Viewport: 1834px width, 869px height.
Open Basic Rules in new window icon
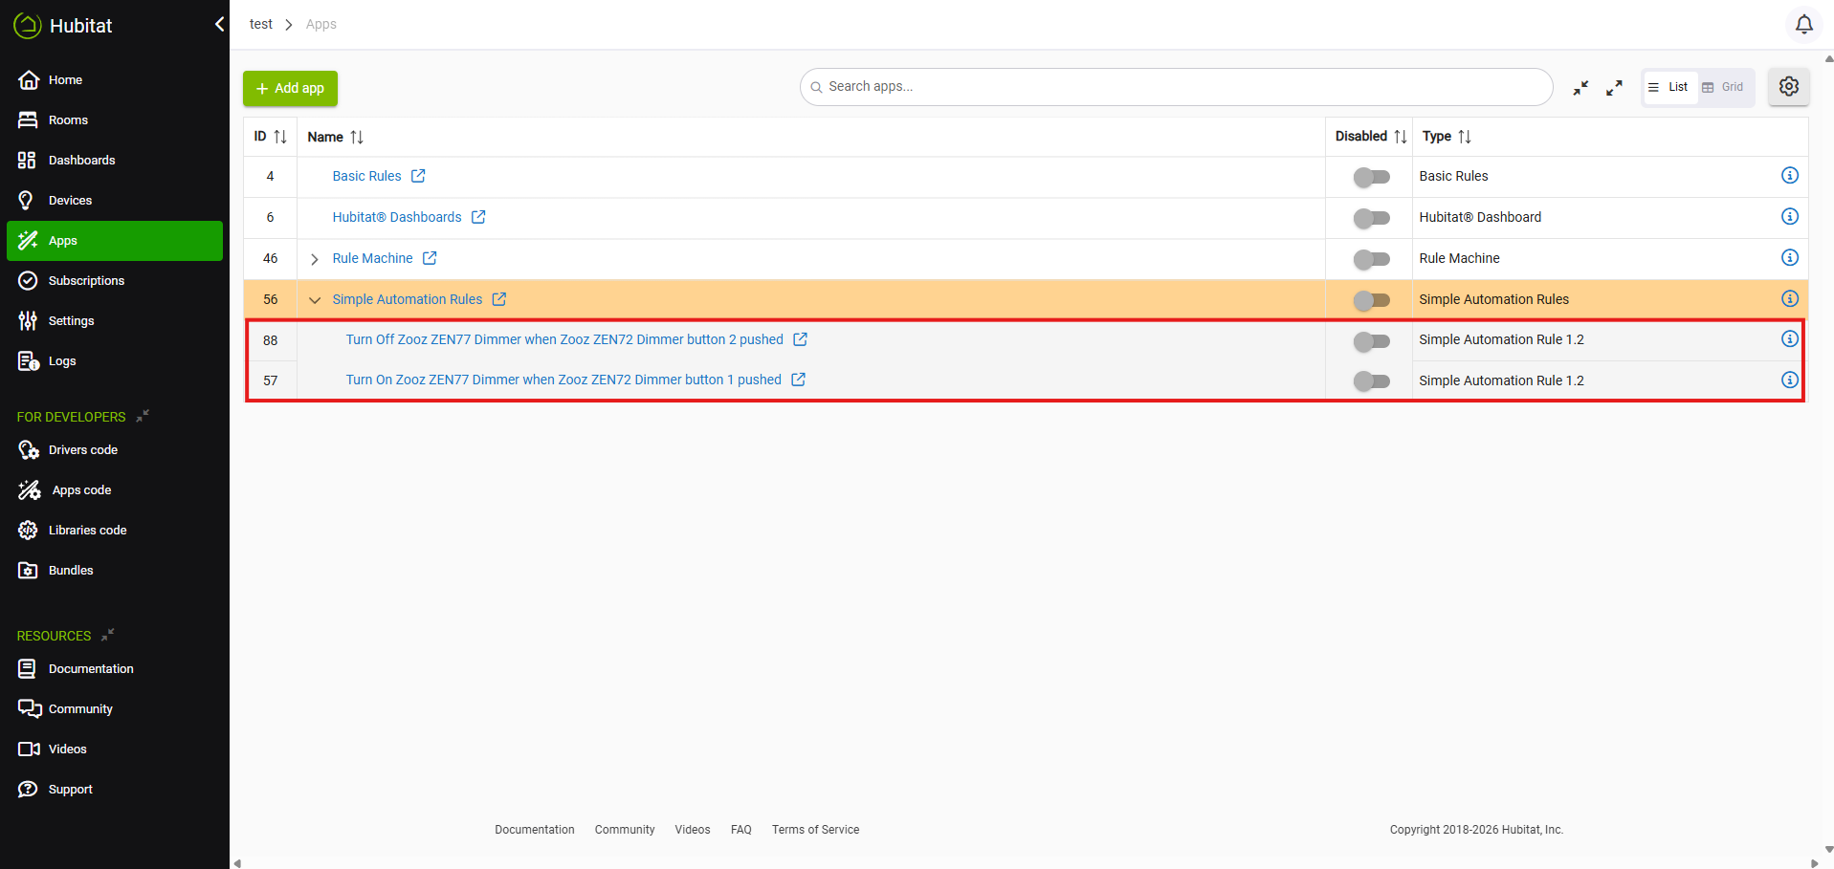418,176
